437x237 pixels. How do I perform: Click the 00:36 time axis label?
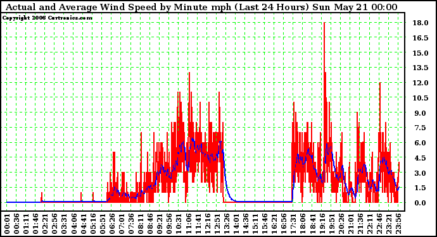pos(16,224)
